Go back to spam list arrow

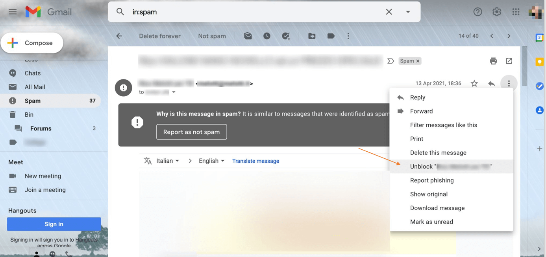(x=119, y=36)
